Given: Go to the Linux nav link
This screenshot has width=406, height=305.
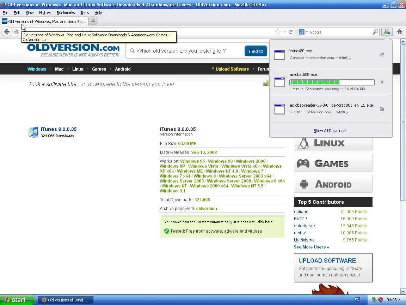Looking at the screenshot, I should (x=78, y=69).
